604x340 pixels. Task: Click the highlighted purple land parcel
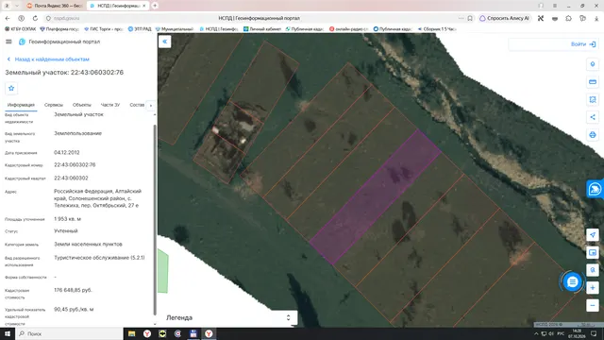pyautogui.click(x=376, y=196)
